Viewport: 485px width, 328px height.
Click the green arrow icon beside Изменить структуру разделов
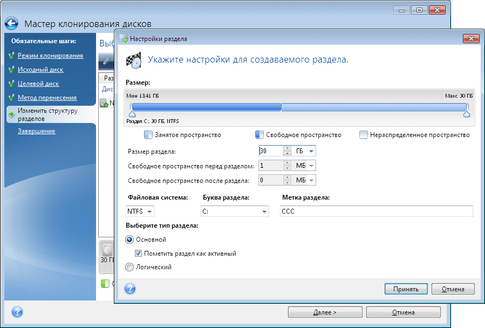pyautogui.click(x=11, y=114)
